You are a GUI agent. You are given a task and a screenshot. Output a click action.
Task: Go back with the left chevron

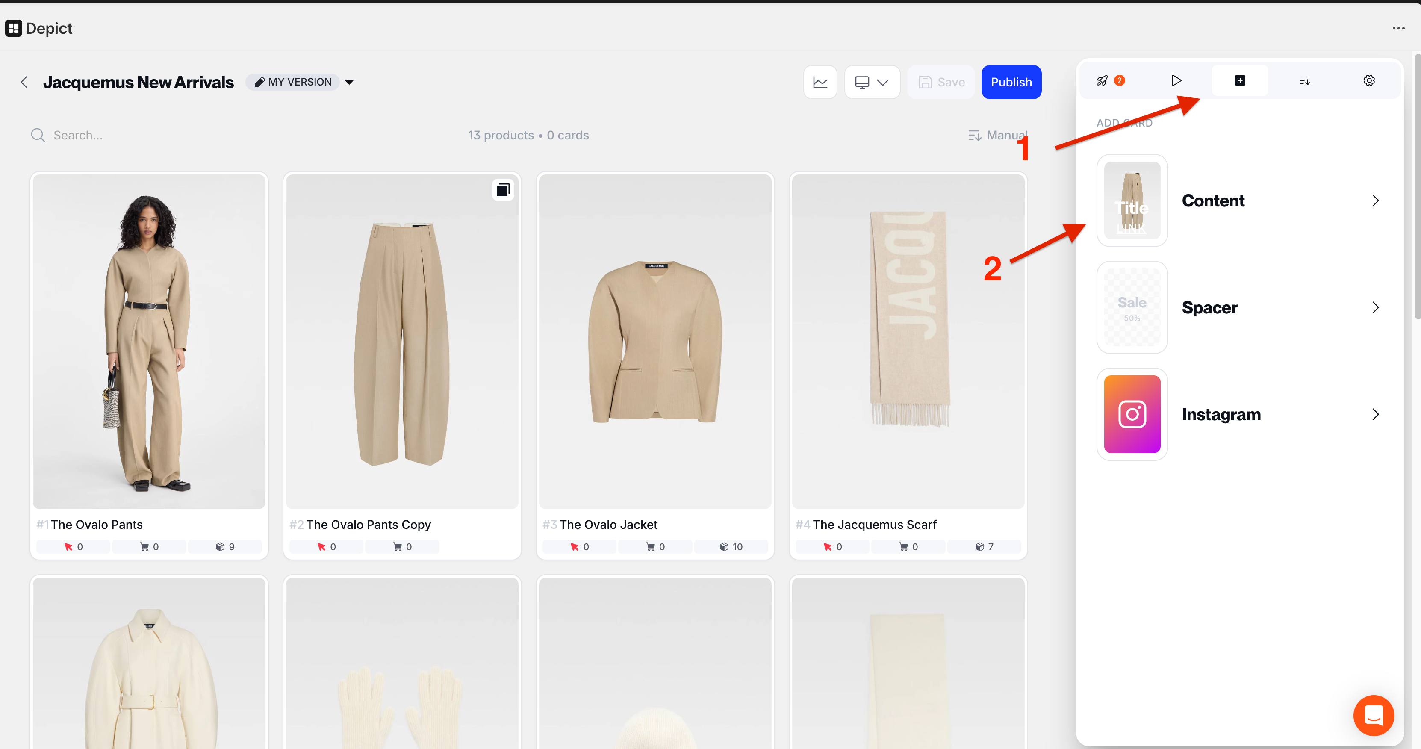pos(24,82)
